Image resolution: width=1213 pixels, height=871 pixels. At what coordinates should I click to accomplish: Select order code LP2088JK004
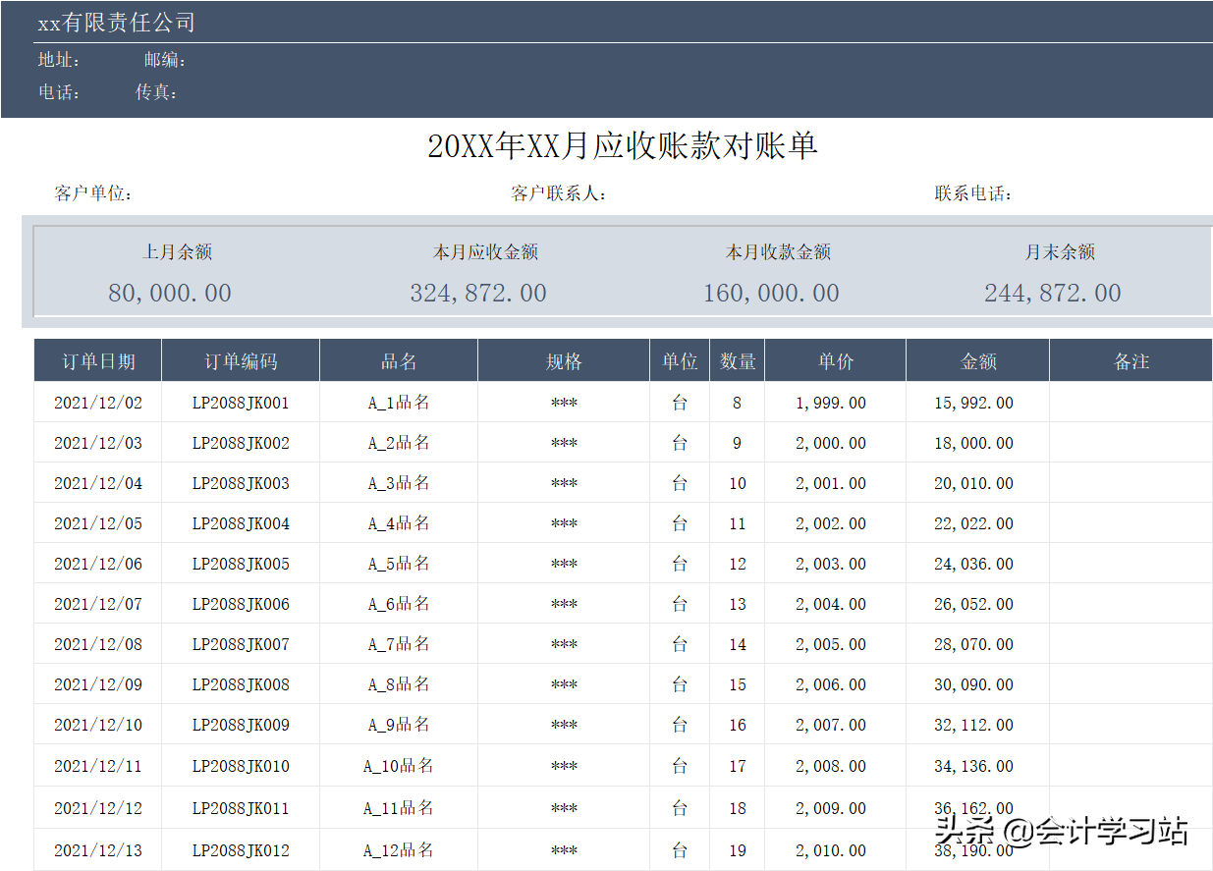tap(241, 523)
